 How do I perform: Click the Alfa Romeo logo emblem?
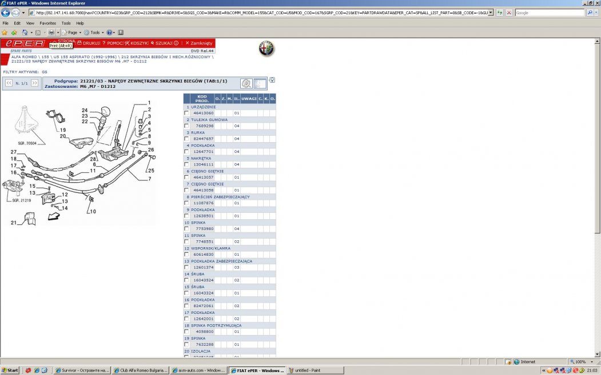pyautogui.click(x=266, y=50)
